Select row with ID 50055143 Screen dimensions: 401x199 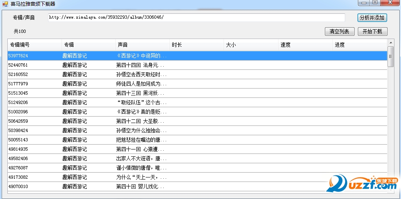[197, 140]
